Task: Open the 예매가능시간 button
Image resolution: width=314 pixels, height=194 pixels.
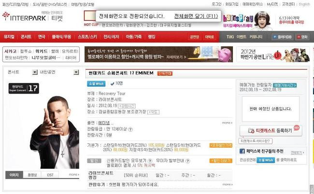Action: (x=285, y=85)
